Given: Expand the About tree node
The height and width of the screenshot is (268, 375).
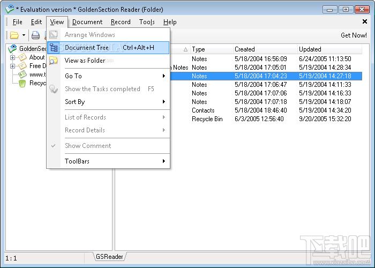Looking at the screenshot, I should pos(12,57).
